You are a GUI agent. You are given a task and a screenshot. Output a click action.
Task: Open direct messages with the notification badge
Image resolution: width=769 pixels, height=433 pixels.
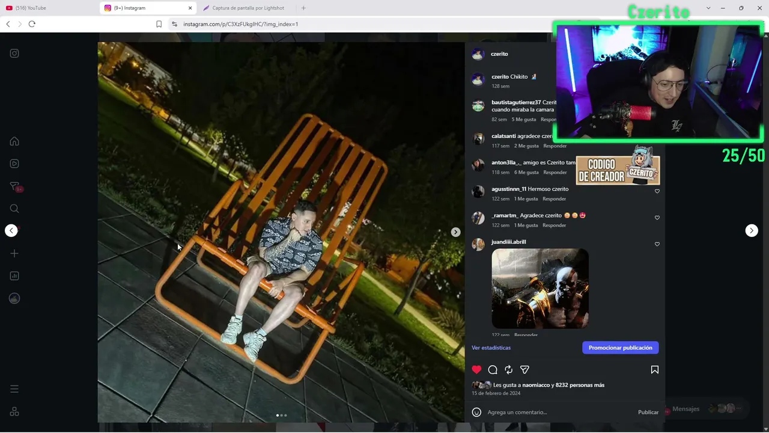(14, 186)
